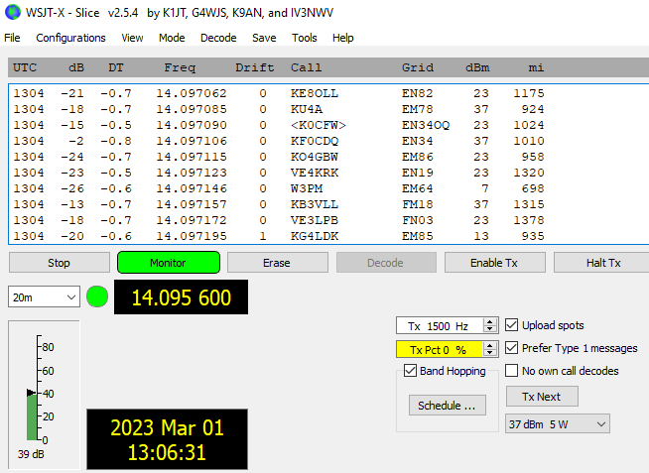Click the green signal level meter bar

coord(32,416)
